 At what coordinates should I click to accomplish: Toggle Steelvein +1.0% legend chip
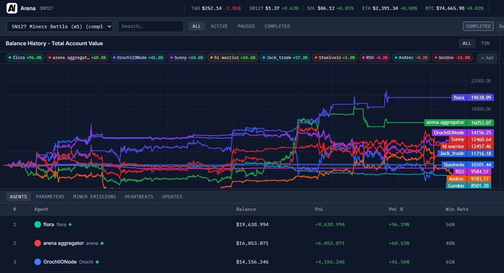coord(335,58)
